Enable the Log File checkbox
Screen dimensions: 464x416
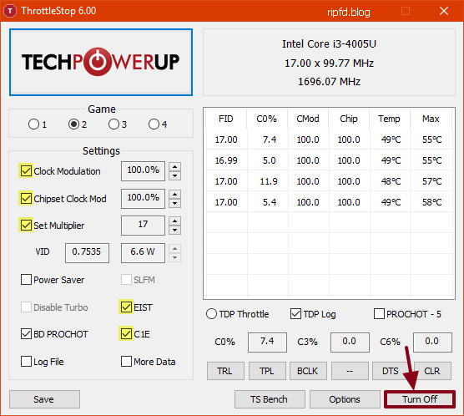point(26,361)
